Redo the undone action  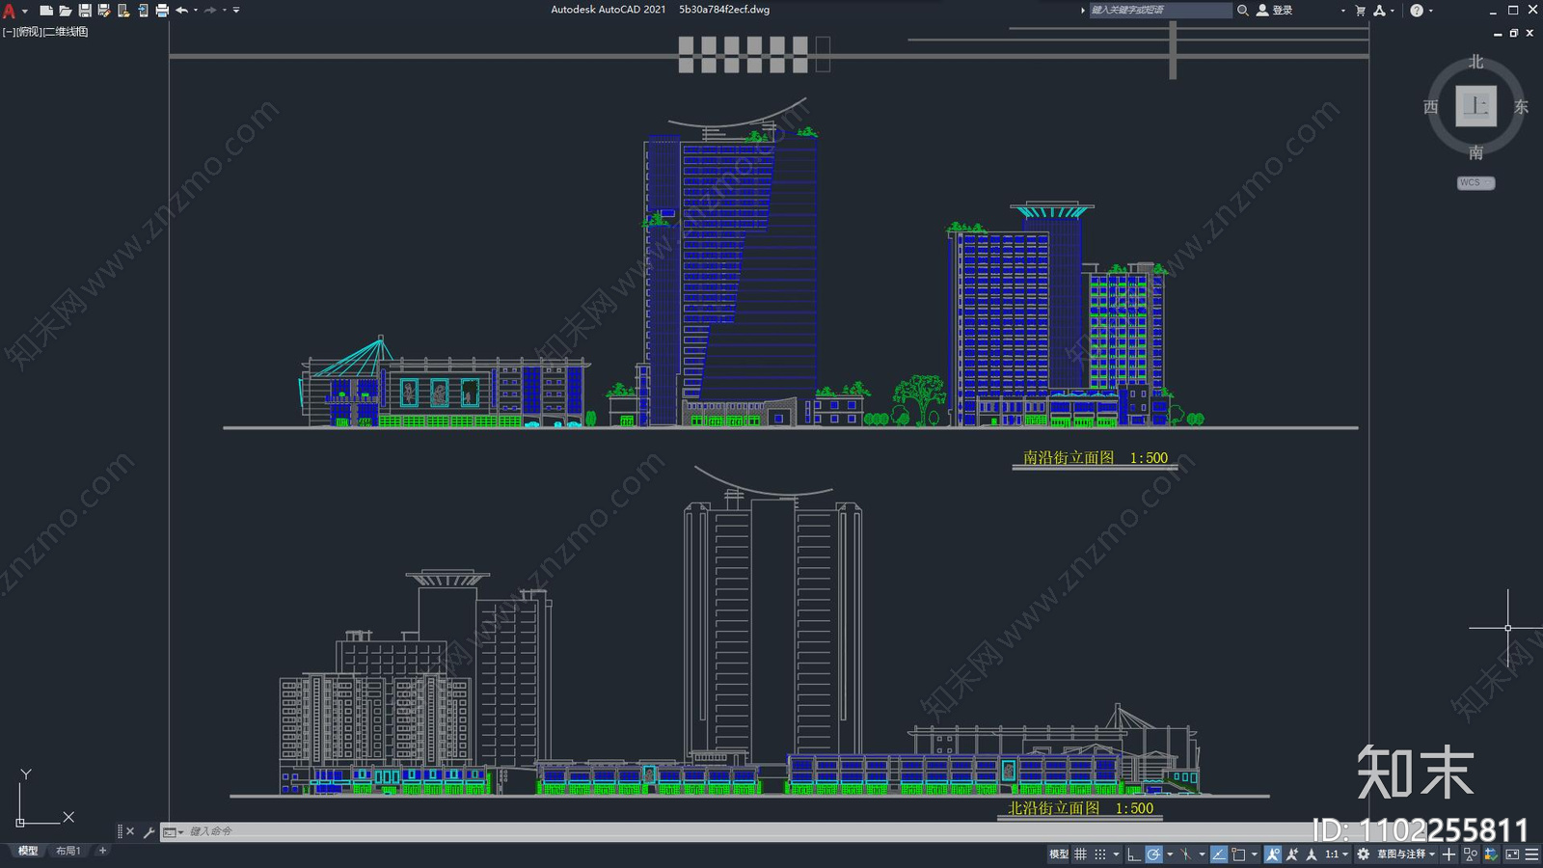pyautogui.click(x=210, y=11)
